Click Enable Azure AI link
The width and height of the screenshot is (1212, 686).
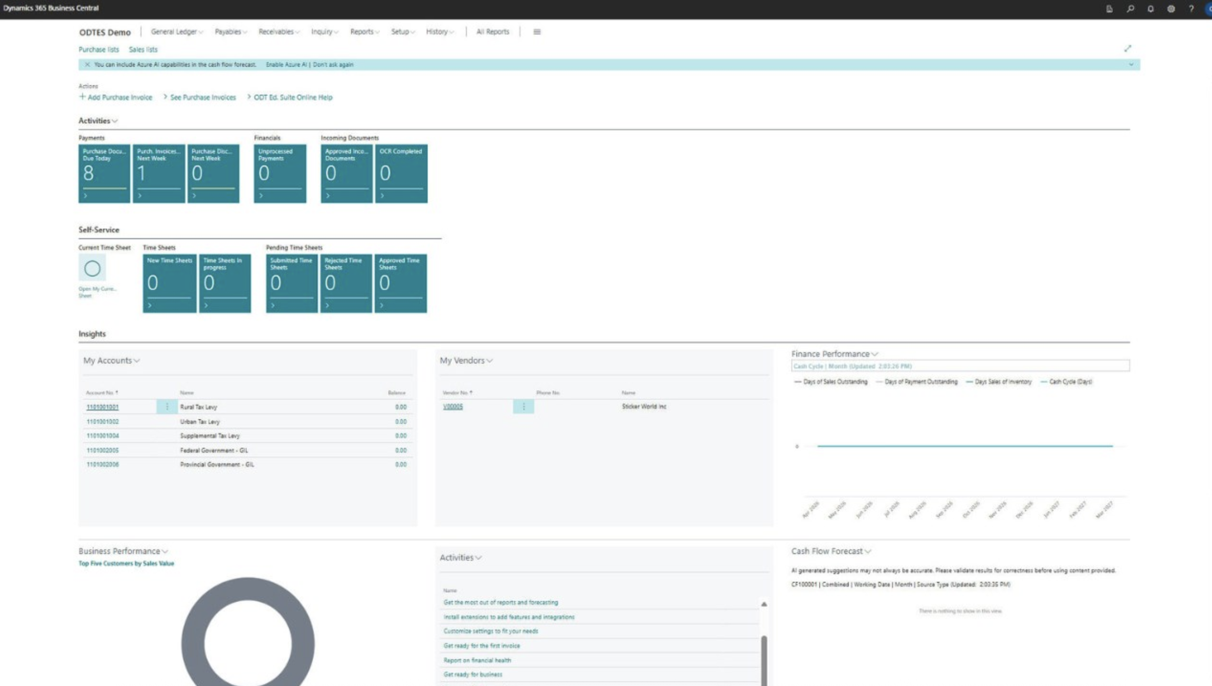click(x=286, y=64)
